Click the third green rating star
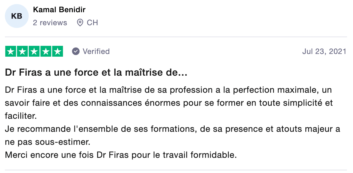This screenshot has width=353, height=173. click(34, 52)
